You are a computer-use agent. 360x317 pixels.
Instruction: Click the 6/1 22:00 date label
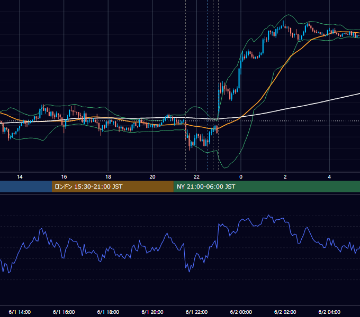point(196,312)
